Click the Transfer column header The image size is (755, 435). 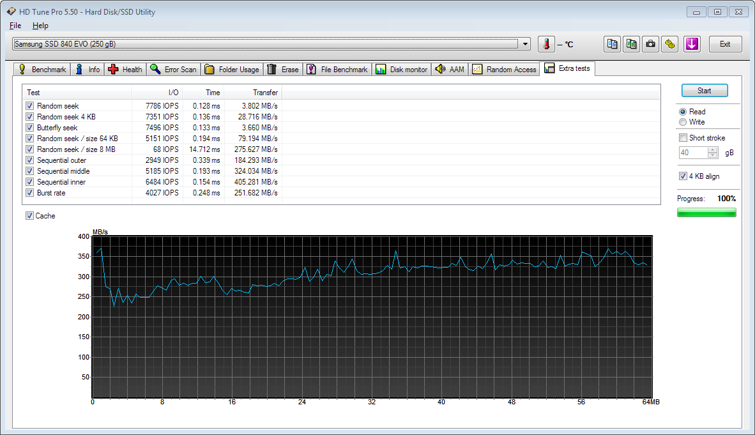[x=253, y=93]
